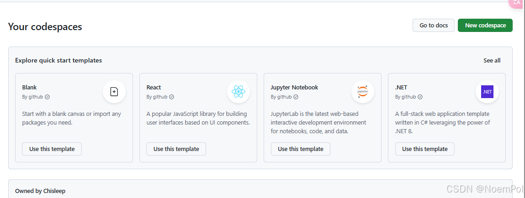Click verified badge beside Blank's github author
525x198 pixels.
[48, 97]
